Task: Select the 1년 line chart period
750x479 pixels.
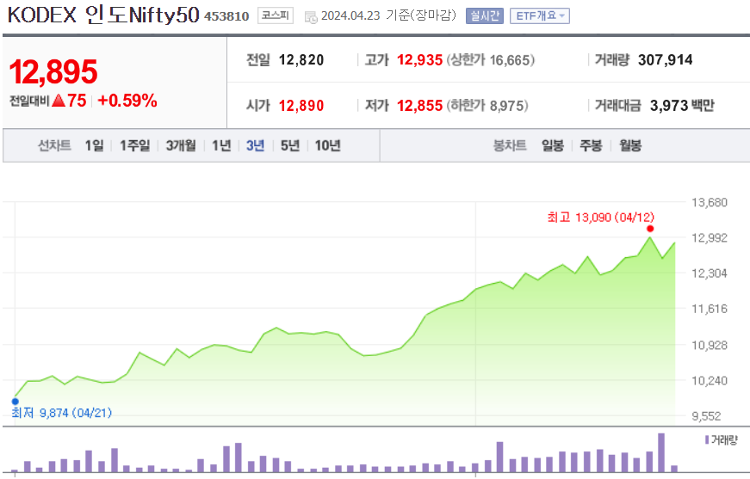Action: click(221, 145)
